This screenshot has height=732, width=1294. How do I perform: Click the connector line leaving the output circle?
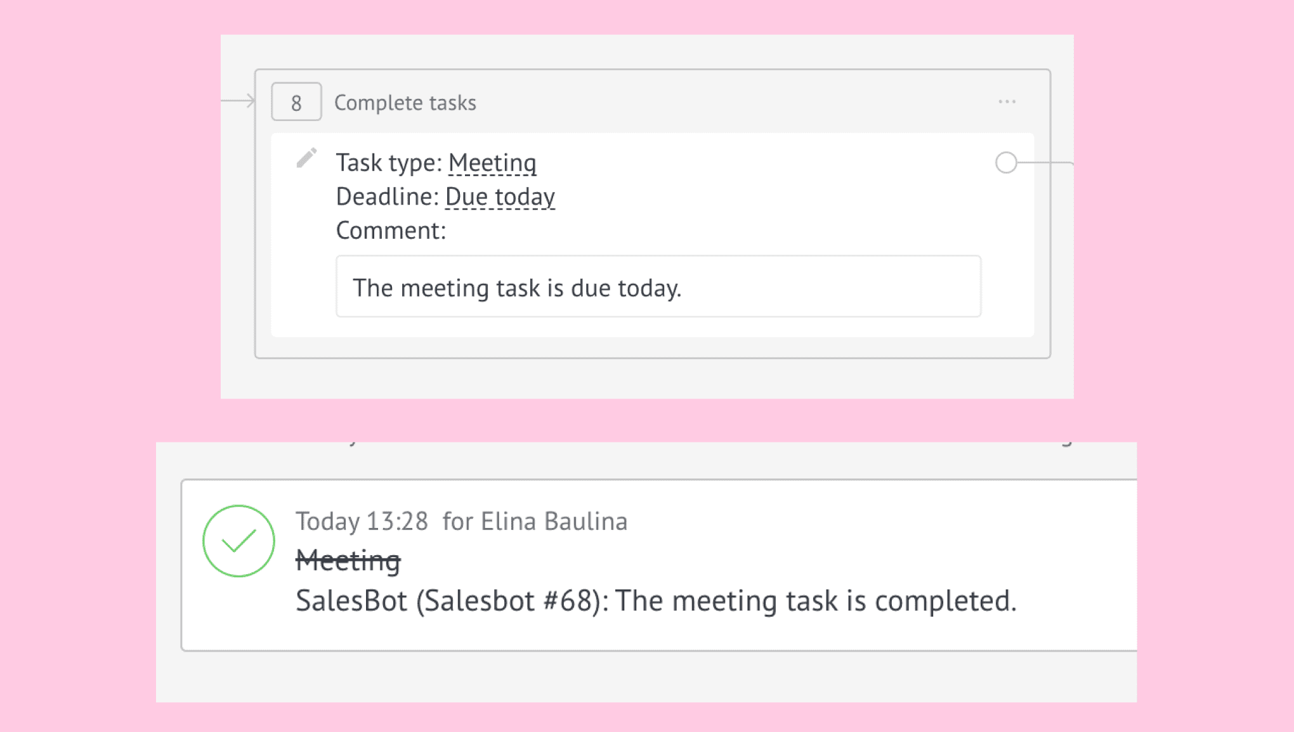click(1046, 163)
